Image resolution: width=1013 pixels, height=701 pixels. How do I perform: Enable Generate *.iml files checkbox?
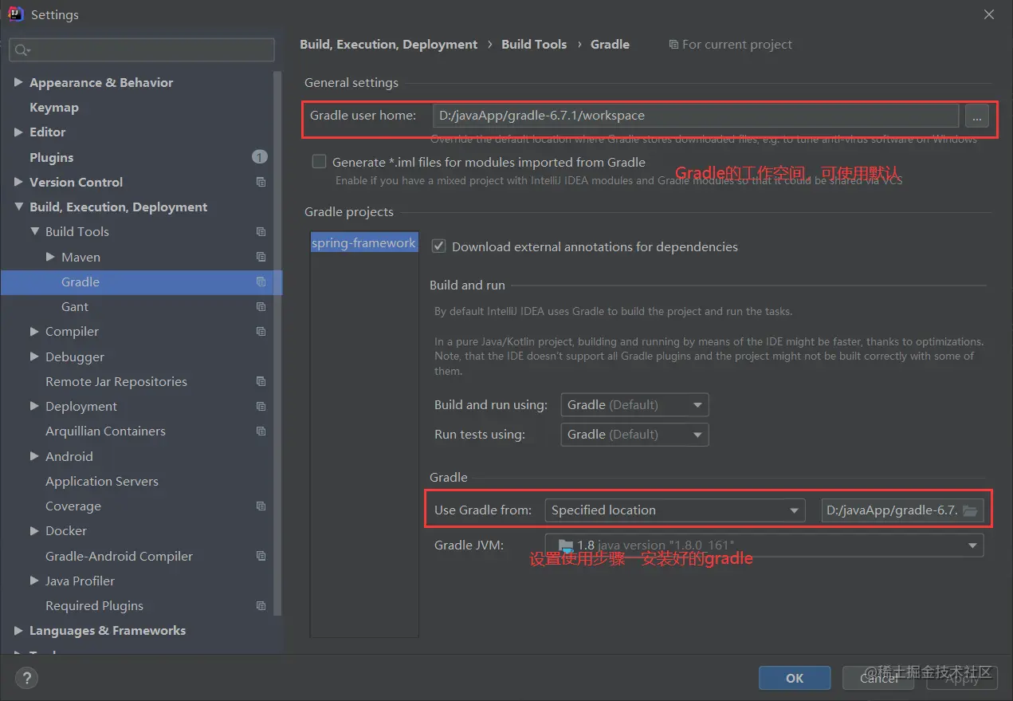pyautogui.click(x=320, y=162)
